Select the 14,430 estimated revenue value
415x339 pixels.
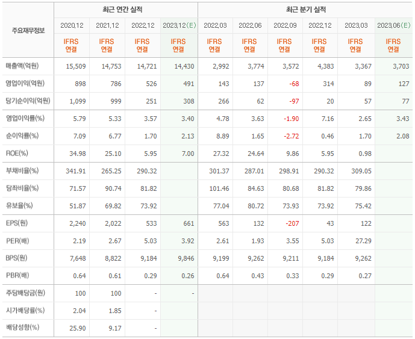pyautogui.click(x=184, y=66)
